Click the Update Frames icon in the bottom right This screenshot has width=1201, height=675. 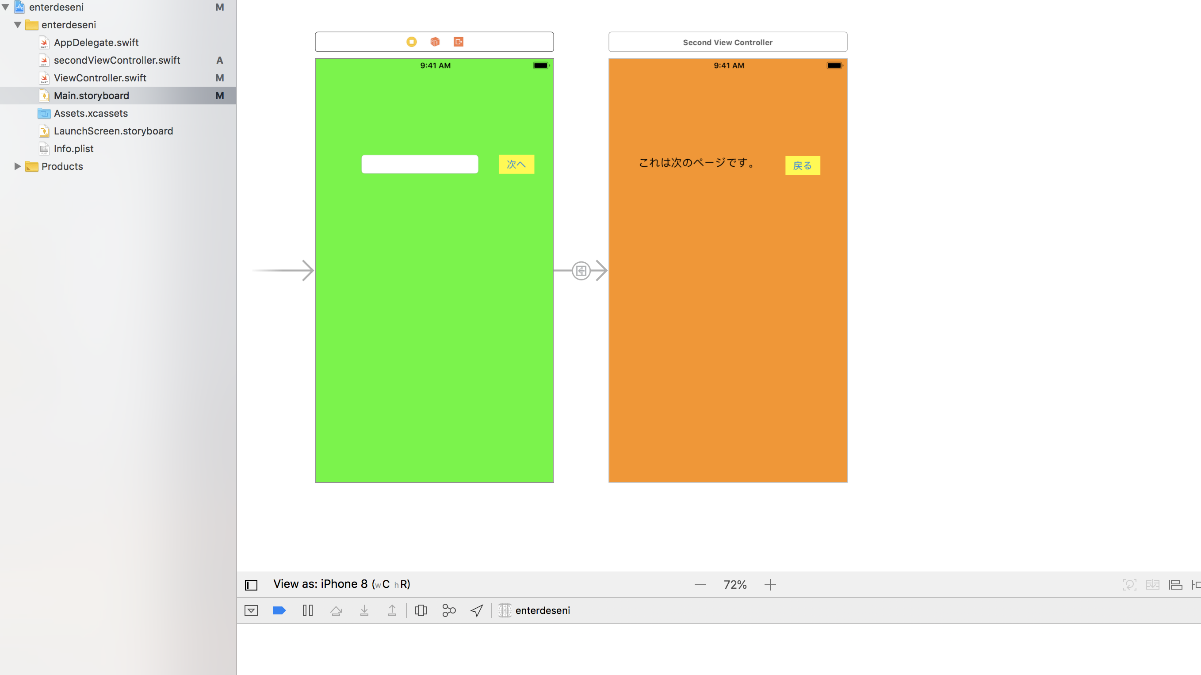1130,584
